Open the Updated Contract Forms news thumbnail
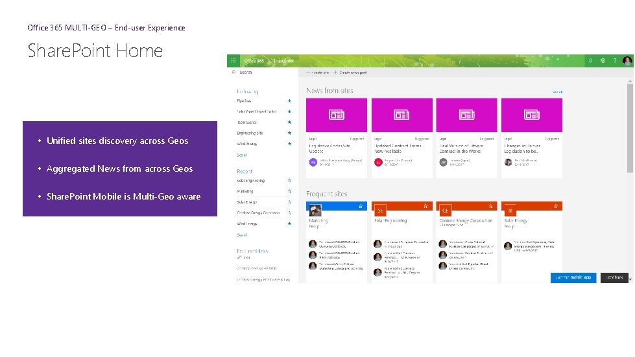The height and width of the screenshot is (357, 635). 401,115
